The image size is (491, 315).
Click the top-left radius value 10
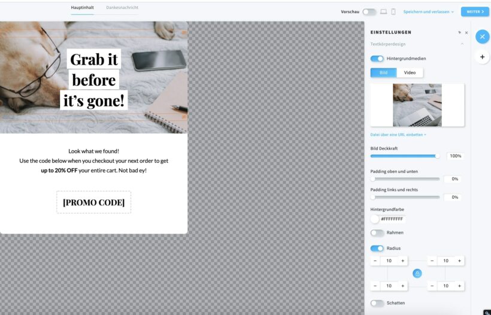tap(389, 261)
